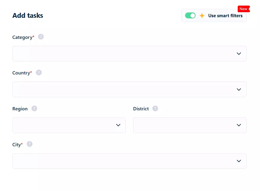Click the help icon next to Category
The width and height of the screenshot is (260, 191).
41,37
